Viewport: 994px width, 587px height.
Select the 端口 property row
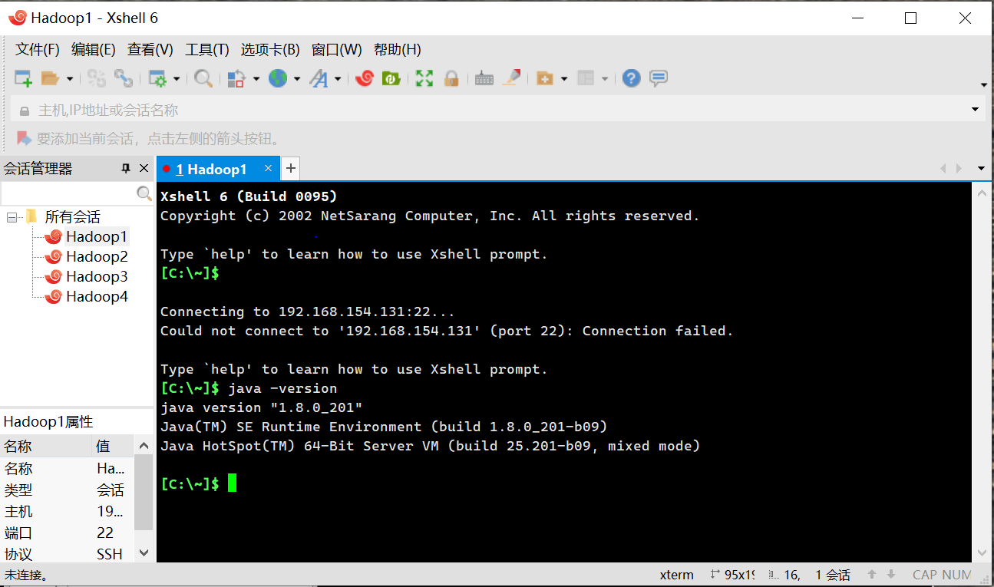[x=68, y=533]
